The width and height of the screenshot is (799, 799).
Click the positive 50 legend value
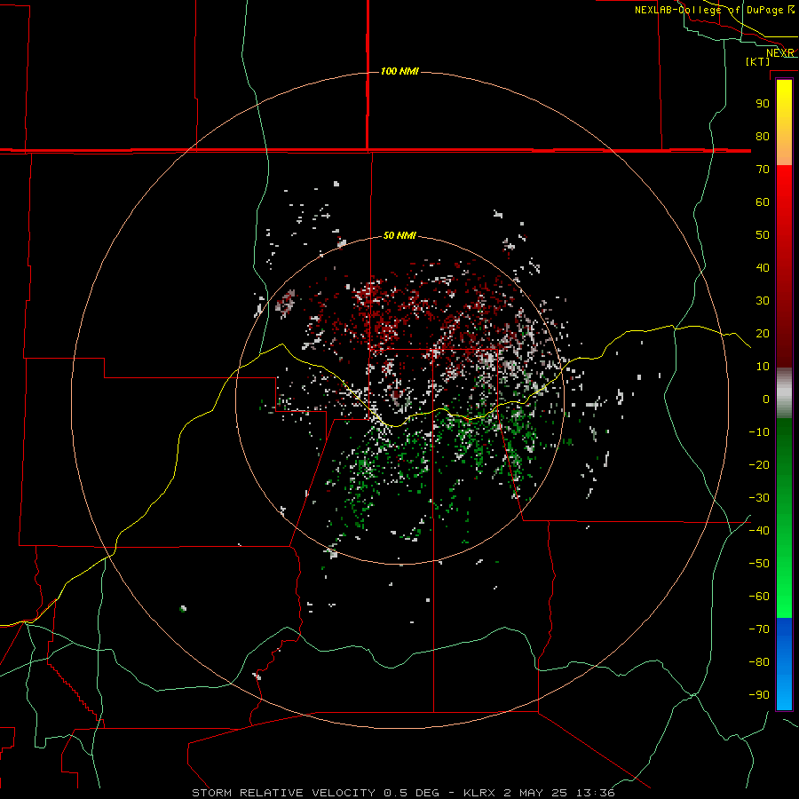coord(763,235)
